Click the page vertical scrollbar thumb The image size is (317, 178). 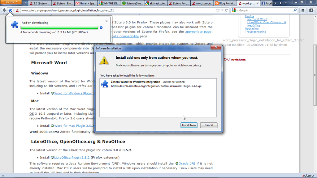[315, 75]
